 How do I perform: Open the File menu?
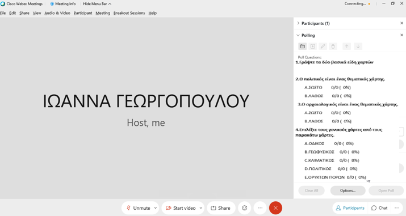pos(3,13)
